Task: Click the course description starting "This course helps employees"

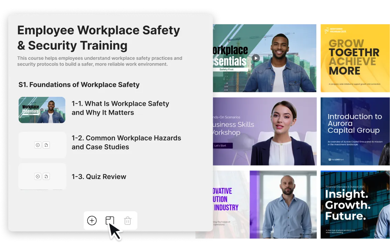Action: click(100, 61)
